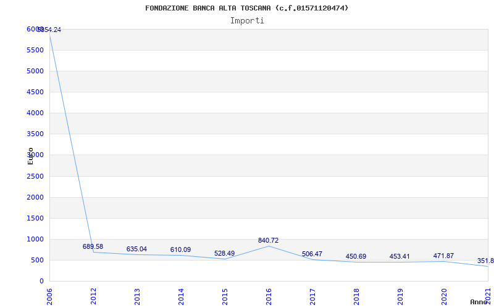The image size is (494, 308).
Task: Select the 689.58 data label
Action: 93,247
